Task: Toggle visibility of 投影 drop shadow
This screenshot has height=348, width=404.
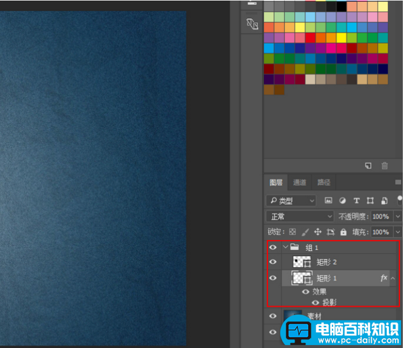Action: point(315,302)
